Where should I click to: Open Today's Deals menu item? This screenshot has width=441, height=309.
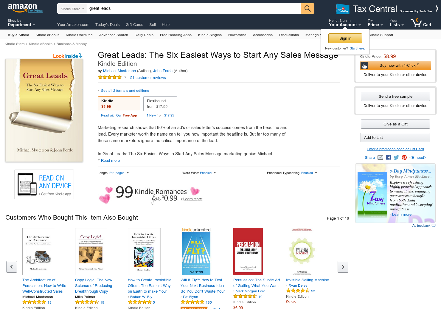click(x=107, y=25)
